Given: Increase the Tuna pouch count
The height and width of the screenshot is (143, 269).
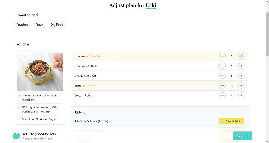Looking at the screenshot, I should coord(241,85).
